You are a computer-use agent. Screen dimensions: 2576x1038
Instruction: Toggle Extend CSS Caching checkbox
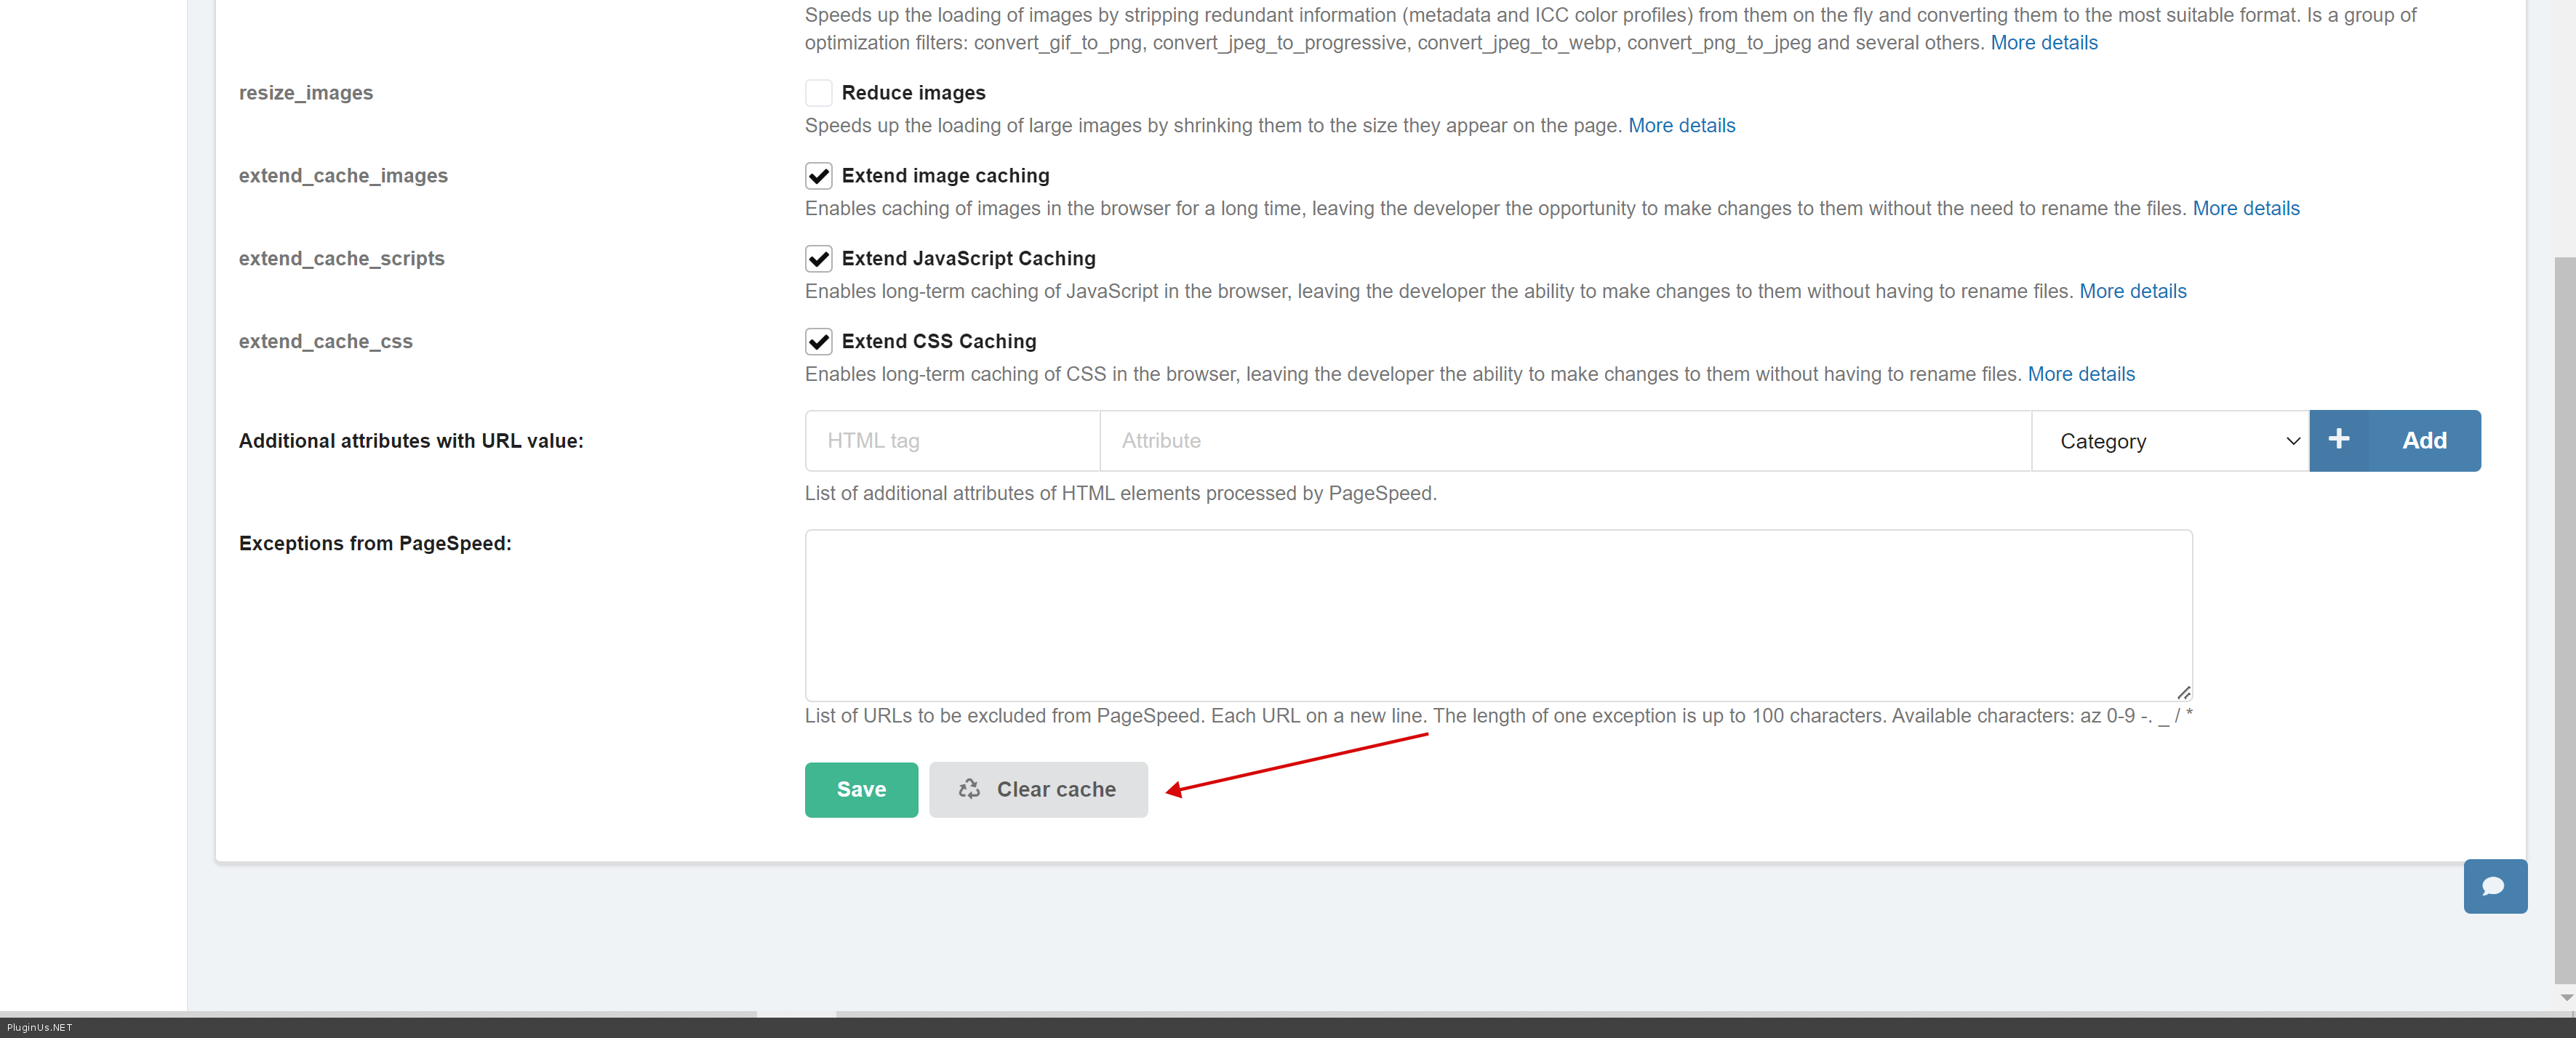tap(818, 342)
